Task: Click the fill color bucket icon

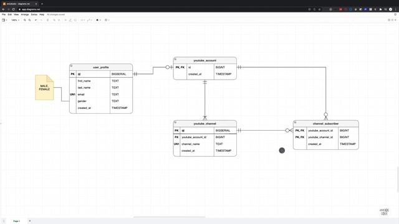Action: click(65, 20)
